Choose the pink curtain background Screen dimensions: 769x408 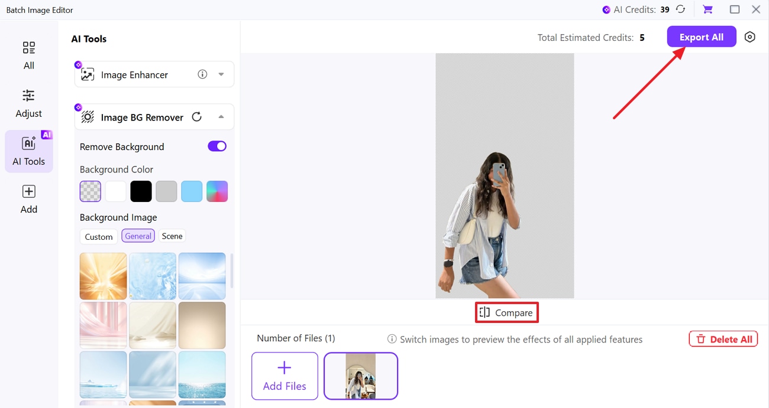(104, 325)
